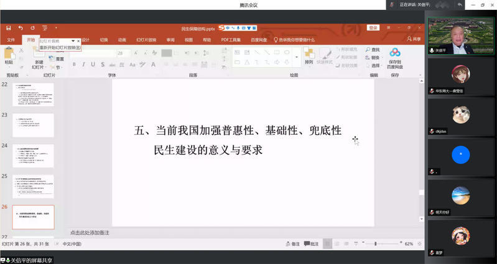Image resolution: width=497 pixels, height=264 pixels.
Task: Start slideshow from quick access toolbar icon
Action: coord(44,28)
